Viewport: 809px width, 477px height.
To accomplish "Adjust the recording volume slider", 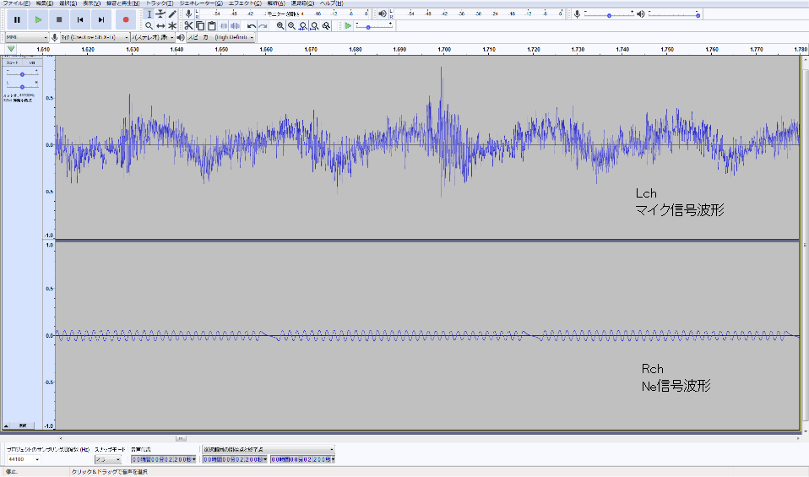I will pyautogui.click(x=609, y=14).
